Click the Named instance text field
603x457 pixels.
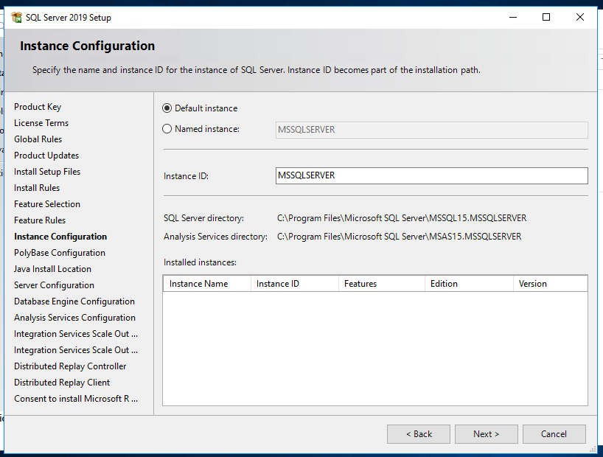tap(431, 130)
